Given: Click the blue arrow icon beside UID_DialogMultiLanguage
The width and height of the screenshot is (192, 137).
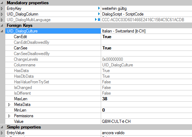Looking at the screenshot, I should click(96, 19).
